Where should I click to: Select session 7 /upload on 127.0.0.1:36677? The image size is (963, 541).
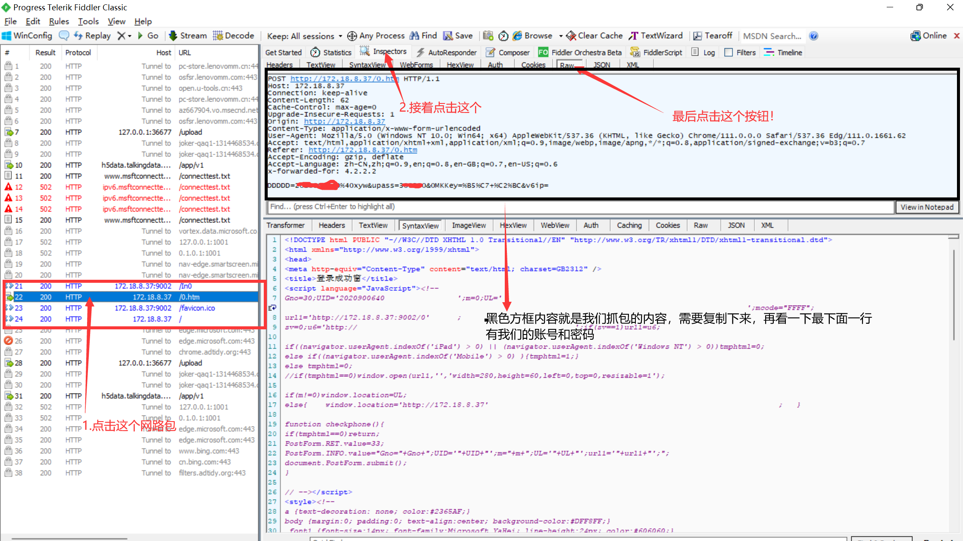[131, 132]
